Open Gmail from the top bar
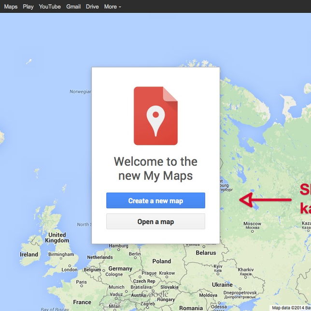 tap(73, 7)
